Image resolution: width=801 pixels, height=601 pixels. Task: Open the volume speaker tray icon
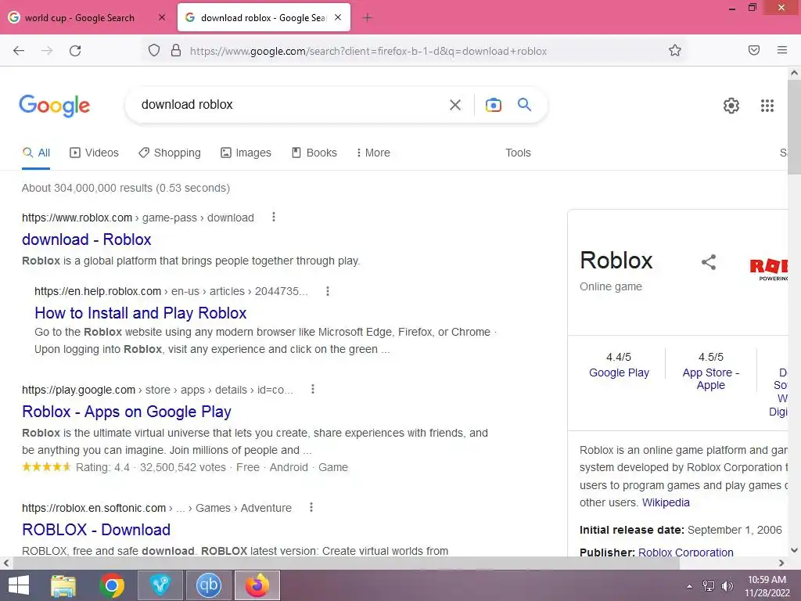[x=727, y=585]
